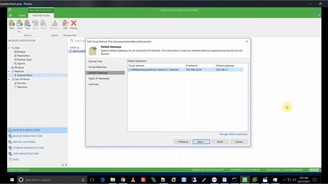Click the Previous button
Viewport: 328px width, 184px height.
tap(182, 142)
